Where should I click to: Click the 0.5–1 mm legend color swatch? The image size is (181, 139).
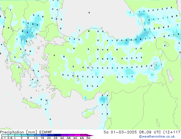11,135
